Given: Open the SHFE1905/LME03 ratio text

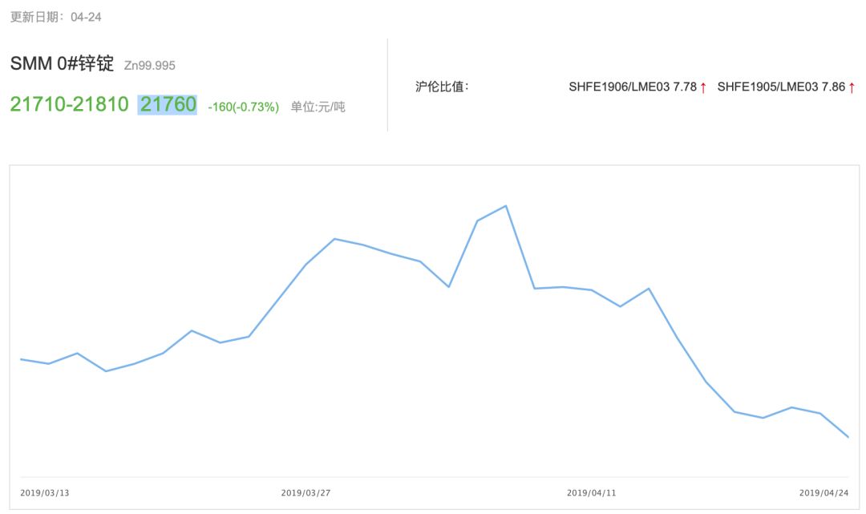Looking at the screenshot, I should [780, 87].
